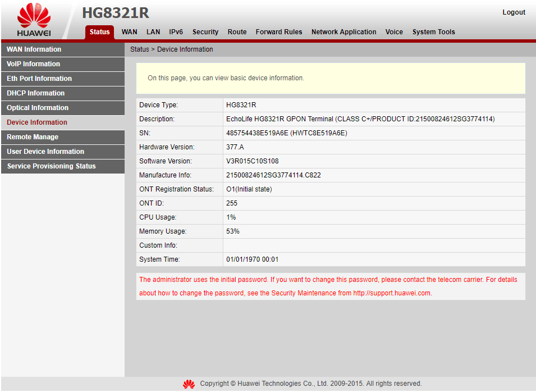Open the Status tab
Viewport: 536px width, 392px height.
click(99, 32)
